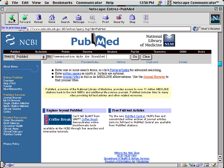
Task: Click the NLM logo image
Action: [x=169, y=40]
